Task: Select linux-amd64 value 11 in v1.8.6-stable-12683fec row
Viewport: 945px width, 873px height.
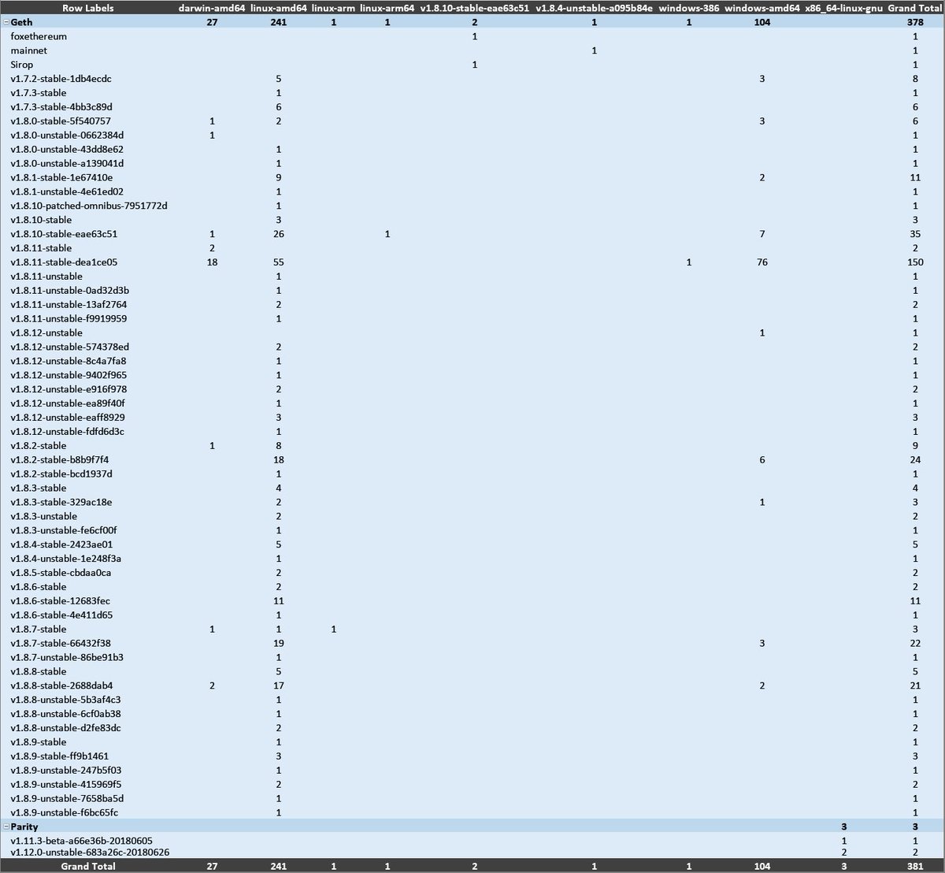Action: [279, 601]
